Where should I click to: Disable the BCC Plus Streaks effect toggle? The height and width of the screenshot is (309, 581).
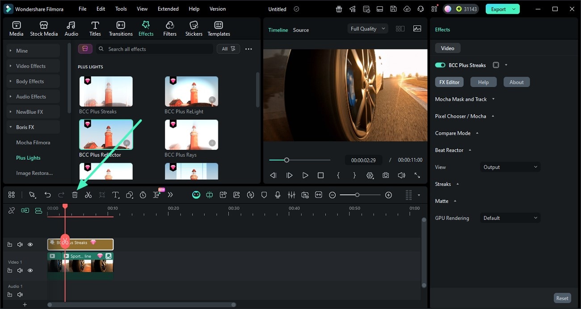pos(440,65)
